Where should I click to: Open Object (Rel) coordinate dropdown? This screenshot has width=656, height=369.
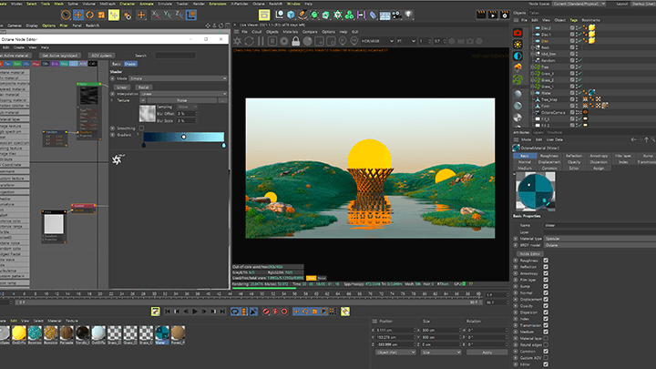(x=395, y=353)
